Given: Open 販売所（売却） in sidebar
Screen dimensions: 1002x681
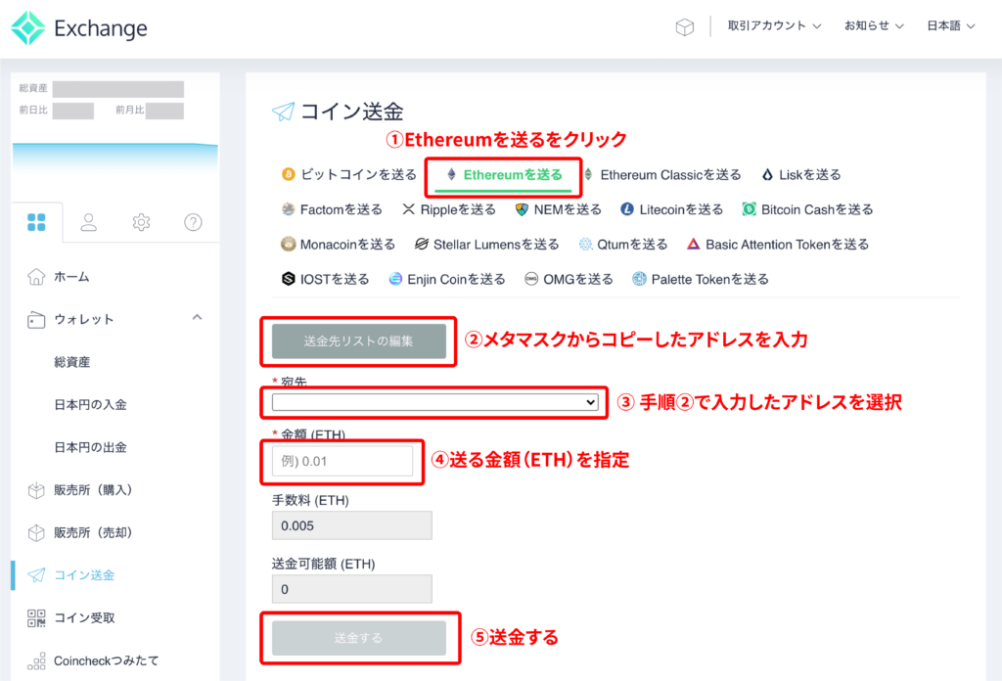Looking at the screenshot, I should pyautogui.click(x=93, y=533).
